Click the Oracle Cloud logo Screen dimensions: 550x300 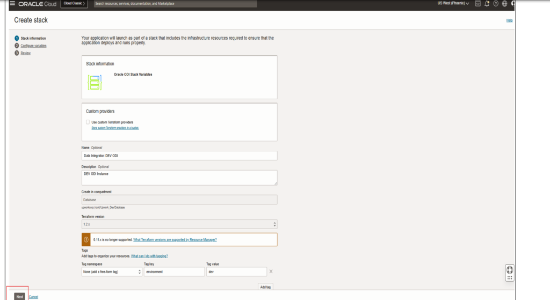click(37, 4)
